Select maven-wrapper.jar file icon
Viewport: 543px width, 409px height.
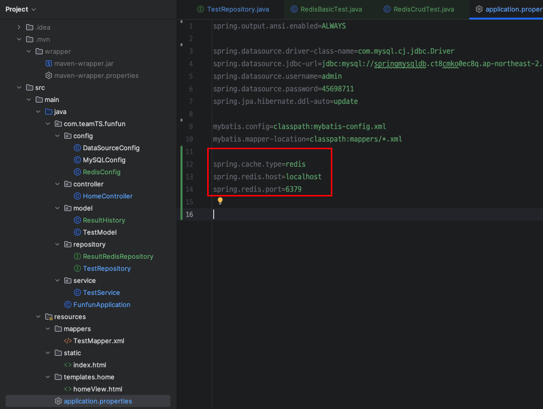[x=49, y=64]
